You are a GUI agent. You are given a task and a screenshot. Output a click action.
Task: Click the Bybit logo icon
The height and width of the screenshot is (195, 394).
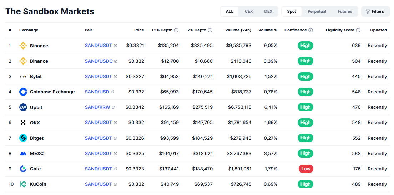click(x=23, y=77)
